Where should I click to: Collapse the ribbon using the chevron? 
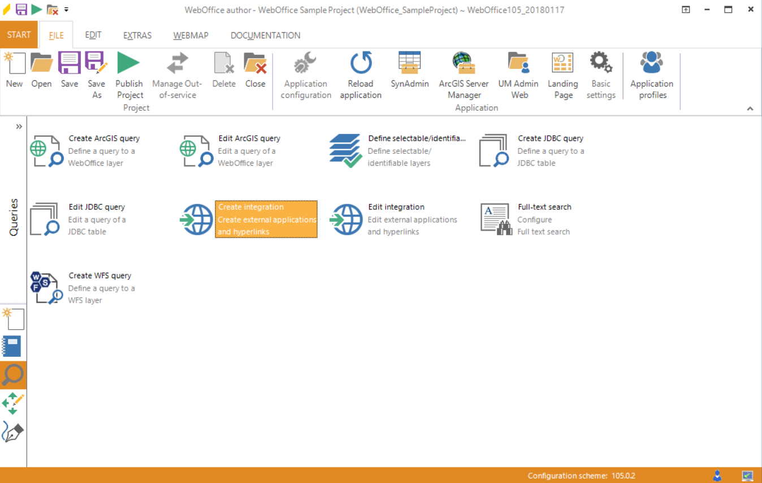[x=750, y=108]
